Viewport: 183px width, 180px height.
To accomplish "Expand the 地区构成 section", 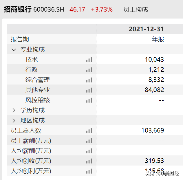I will pos(14,120).
